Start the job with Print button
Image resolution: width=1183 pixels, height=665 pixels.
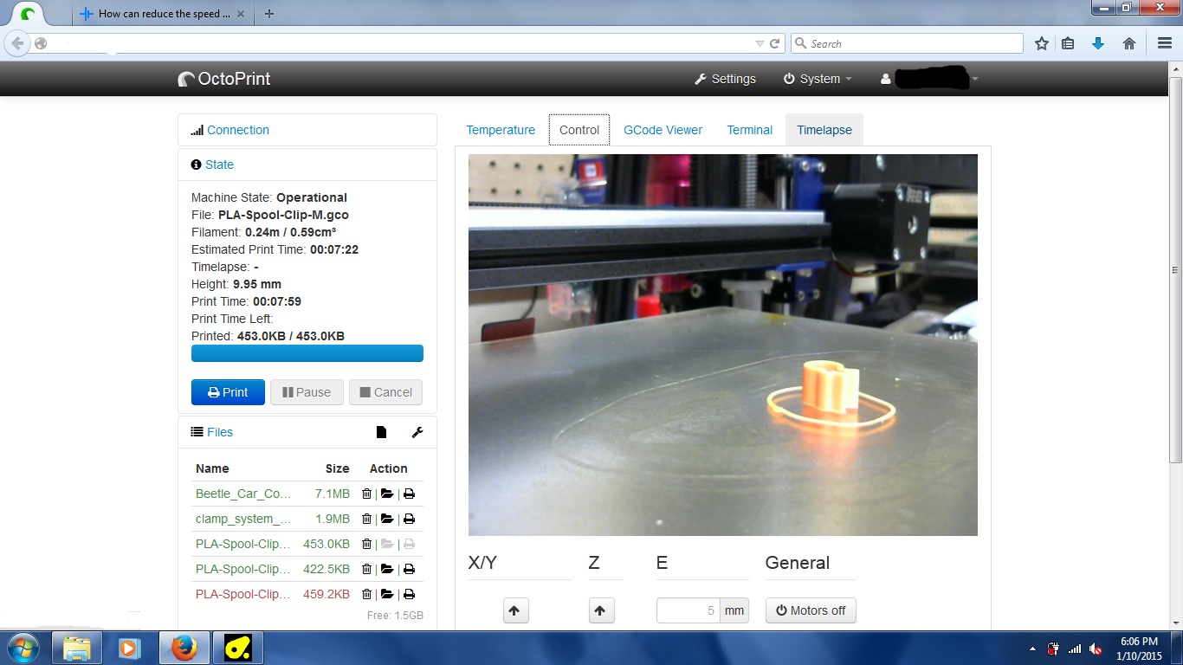pos(228,392)
